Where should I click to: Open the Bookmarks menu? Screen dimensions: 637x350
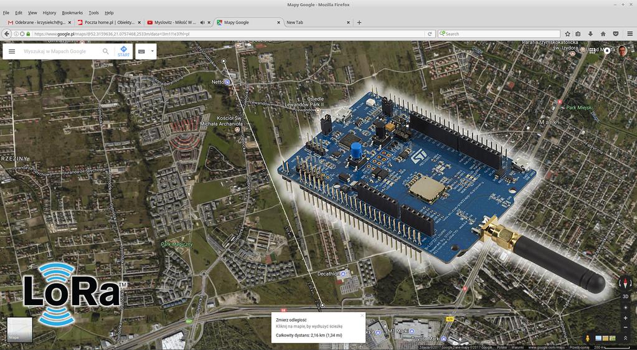72,13
